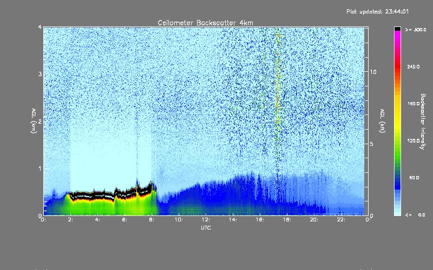Screen dimensions: 433x270
Task: Click the x-axis tick label '10:'
Action: pos(179,220)
